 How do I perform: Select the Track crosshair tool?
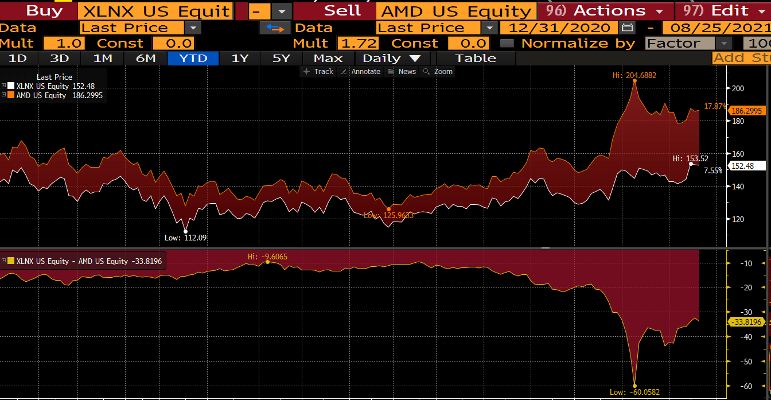pos(318,71)
